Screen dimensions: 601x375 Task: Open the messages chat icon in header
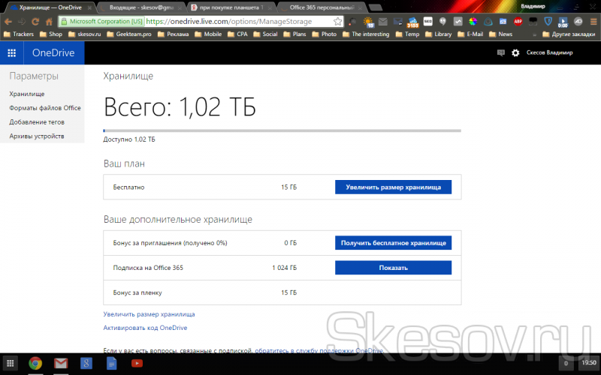tap(501, 52)
